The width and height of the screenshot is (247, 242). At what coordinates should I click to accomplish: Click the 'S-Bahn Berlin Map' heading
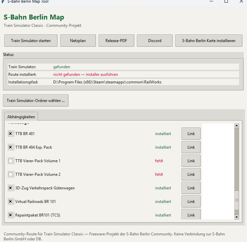click(x=34, y=17)
